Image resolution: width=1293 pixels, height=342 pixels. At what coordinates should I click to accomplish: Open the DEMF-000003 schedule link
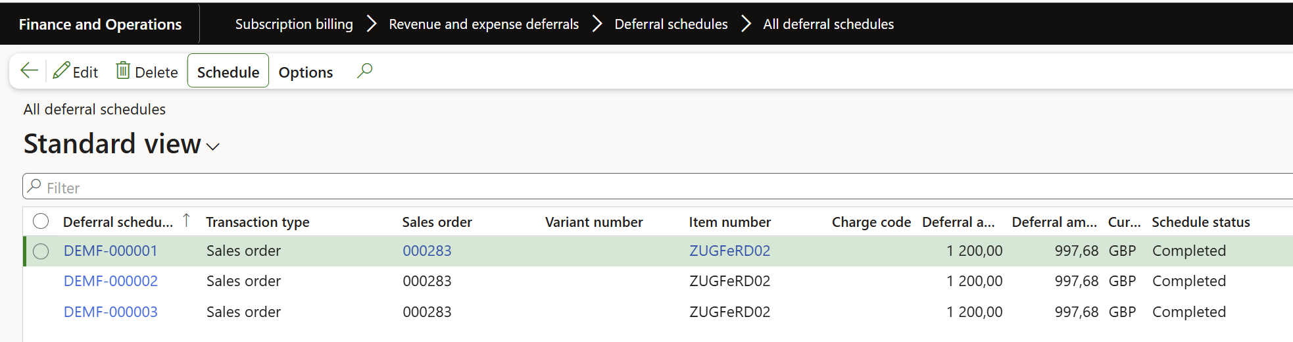pos(110,312)
